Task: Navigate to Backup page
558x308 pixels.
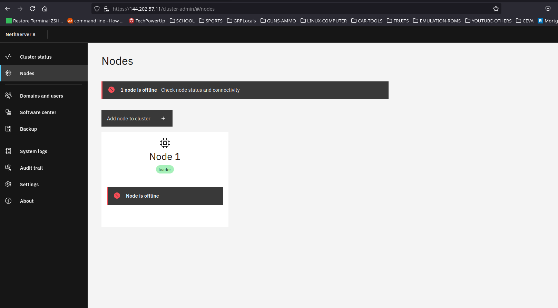Action: click(44, 129)
